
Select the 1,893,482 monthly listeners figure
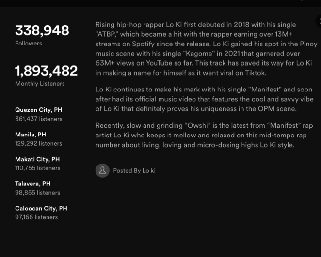click(46, 71)
